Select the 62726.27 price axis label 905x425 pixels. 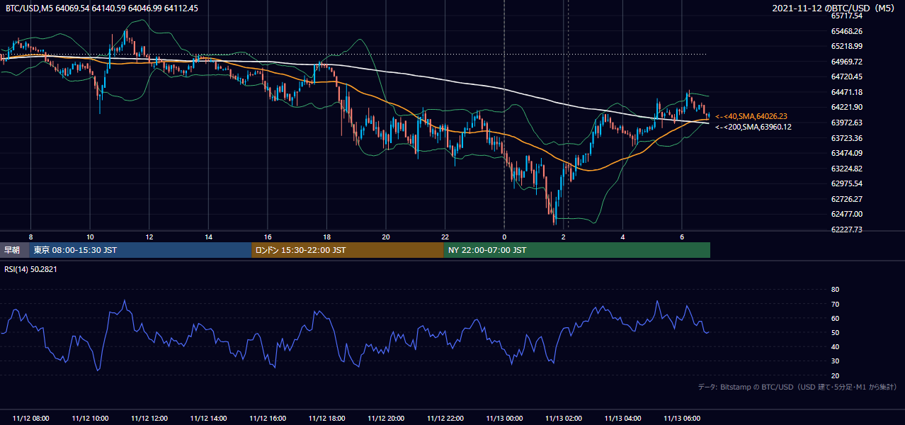click(x=846, y=199)
